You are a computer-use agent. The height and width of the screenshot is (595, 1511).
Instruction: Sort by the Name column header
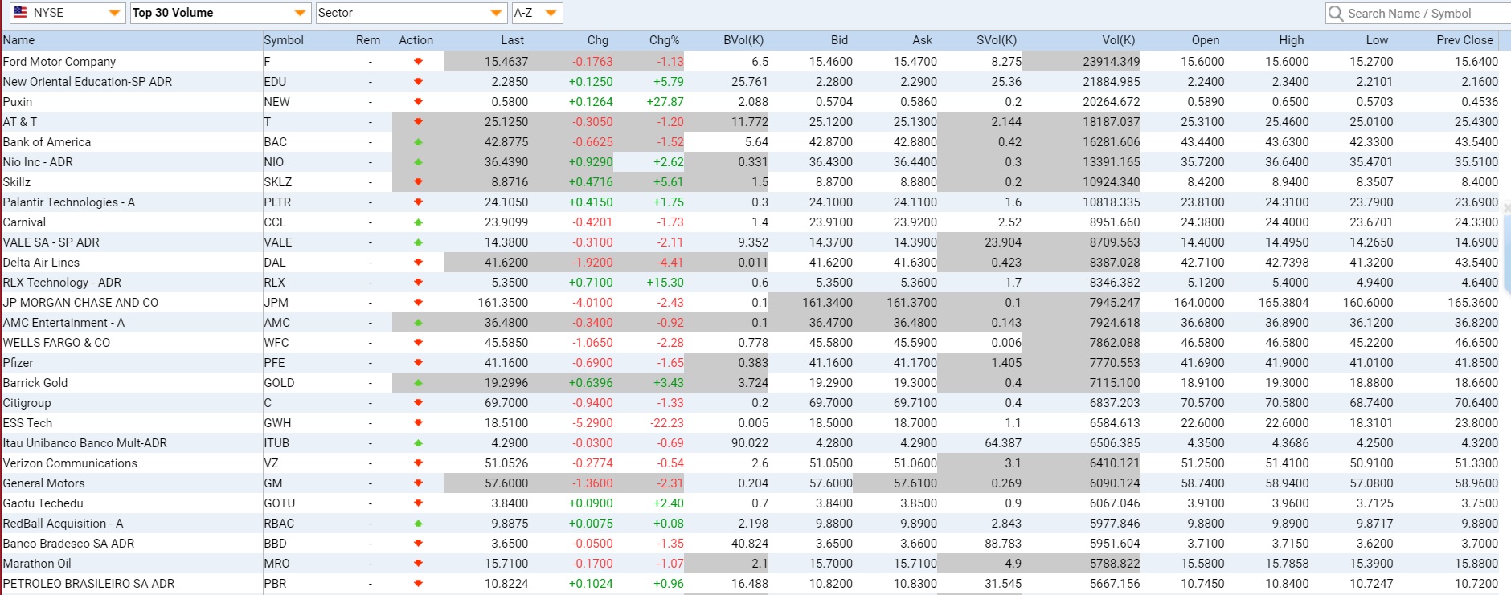tap(18, 40)
